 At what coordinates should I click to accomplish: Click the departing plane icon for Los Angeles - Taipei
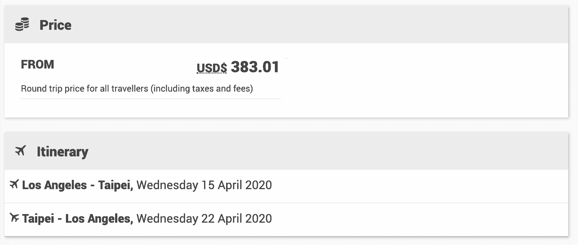pyautogui.click(x=14, y=184)
